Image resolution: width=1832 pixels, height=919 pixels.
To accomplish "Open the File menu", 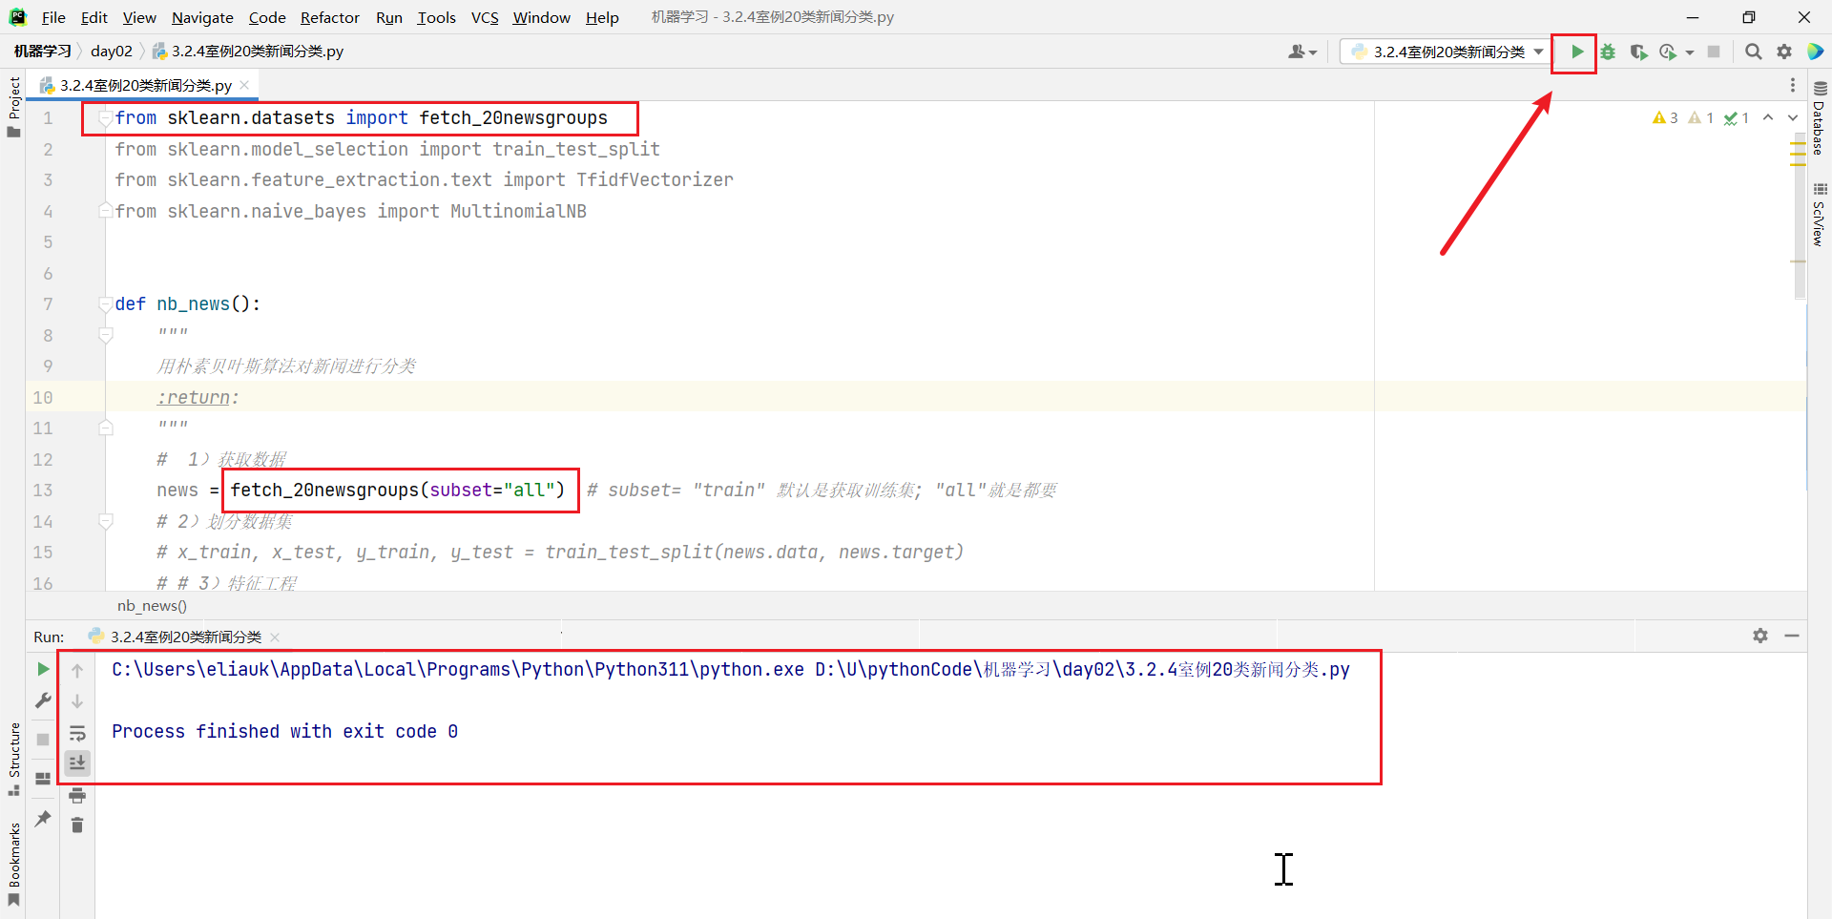I will 53,17.
